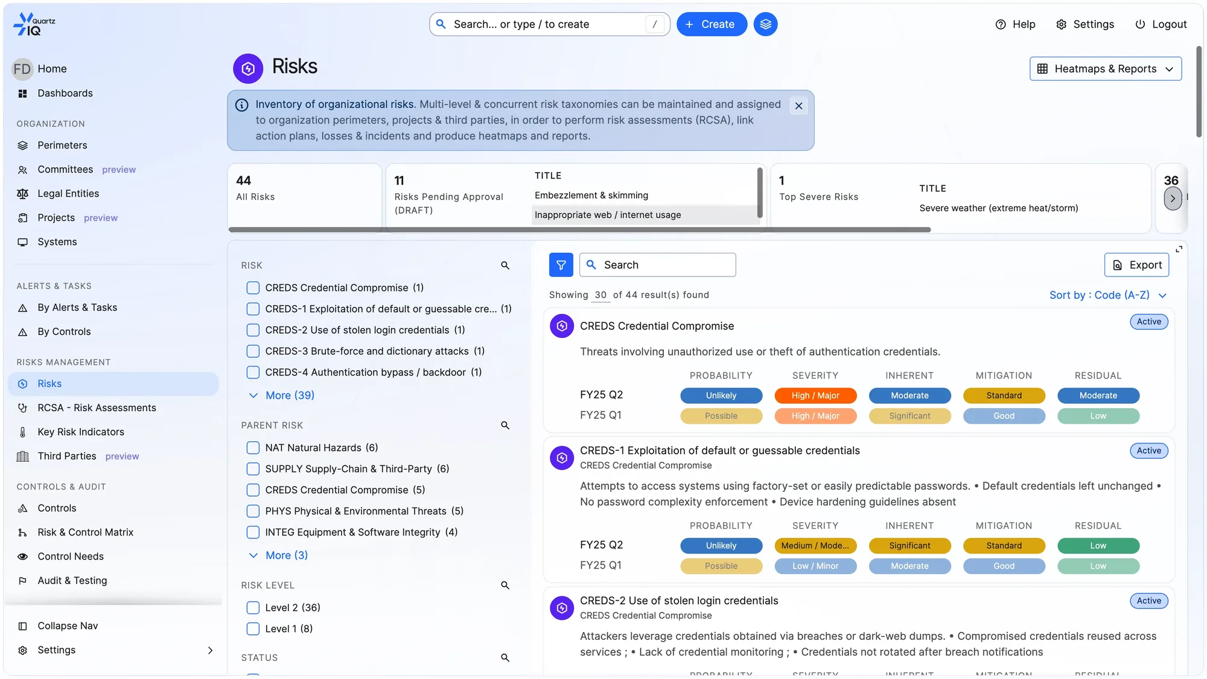Image resolution: width=1207 pixels, height=679 pixels.
Task: Click the Perimeters icon in sidebar
Action: tap(23, 145)
